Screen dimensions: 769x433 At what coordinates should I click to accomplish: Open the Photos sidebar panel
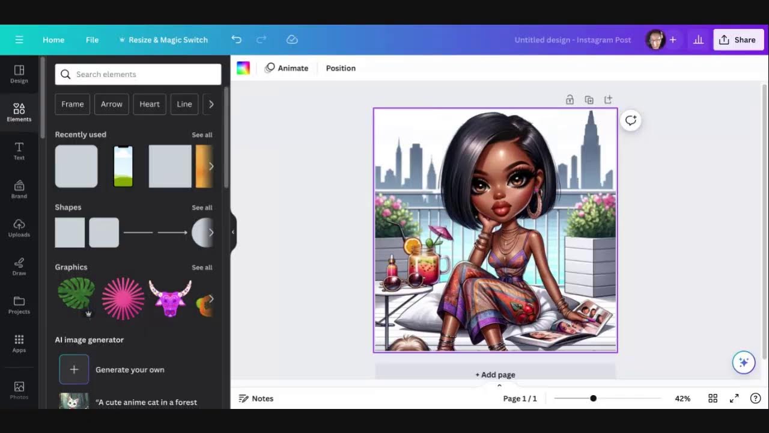19,390
